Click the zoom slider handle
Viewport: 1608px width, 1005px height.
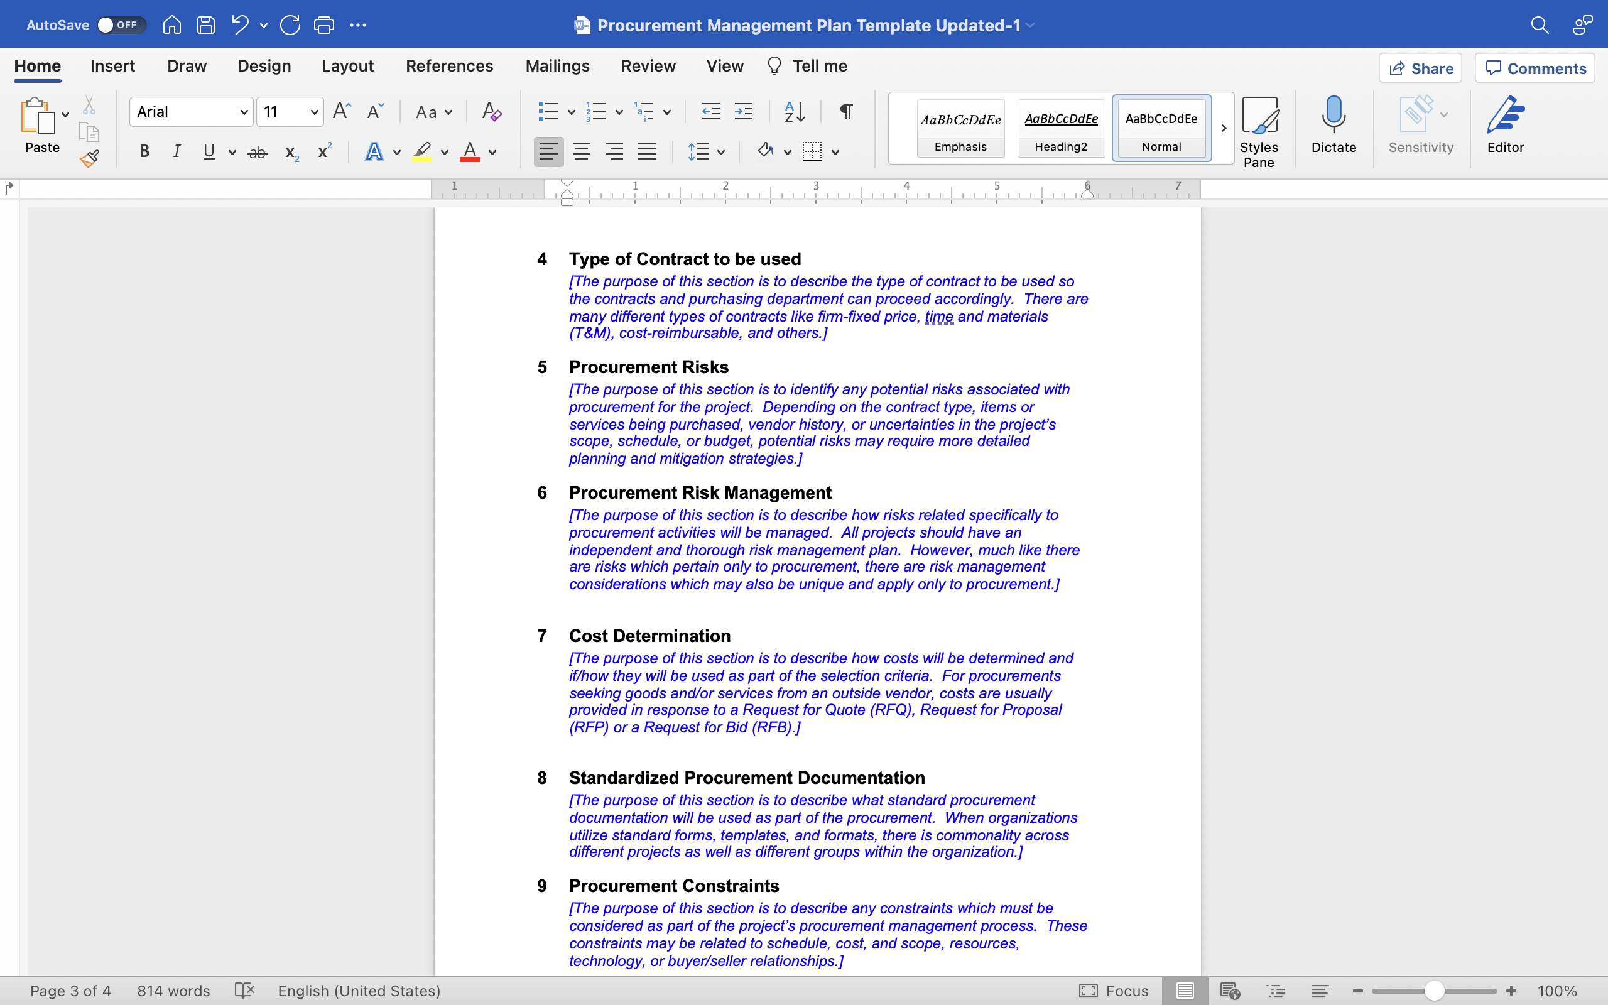[x=1434, y=991]
